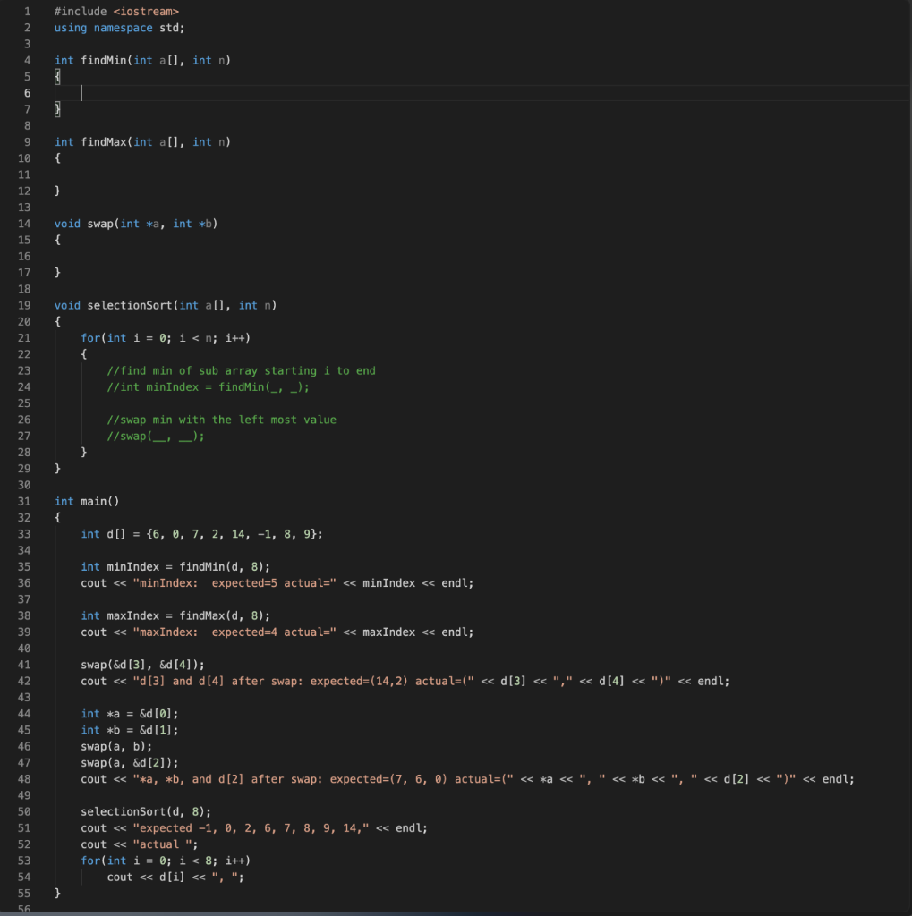Click line number 6 in the gutter
This screenshot has height=916, width=912.
27,92
